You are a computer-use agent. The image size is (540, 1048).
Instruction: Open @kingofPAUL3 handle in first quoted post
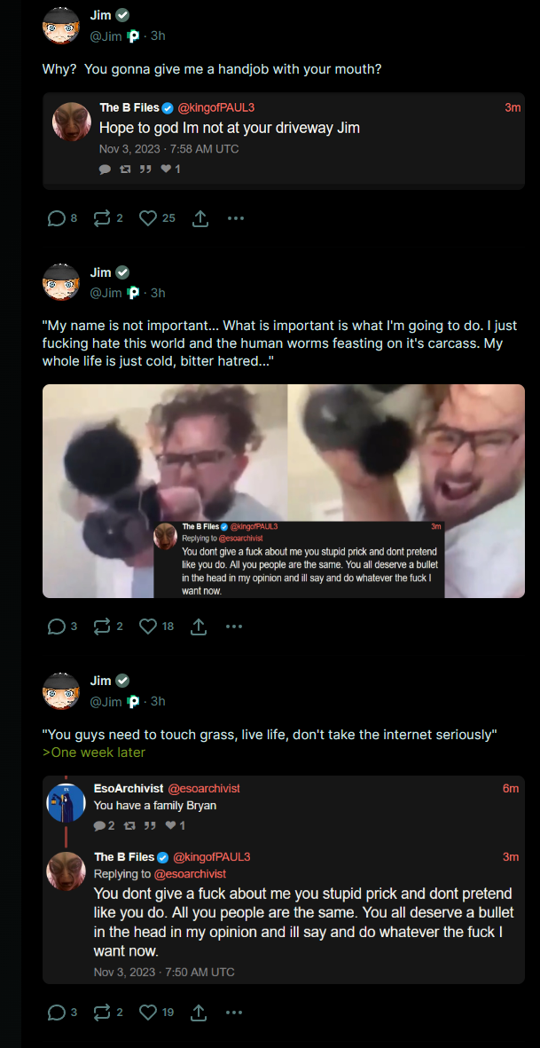pos(216,107)
